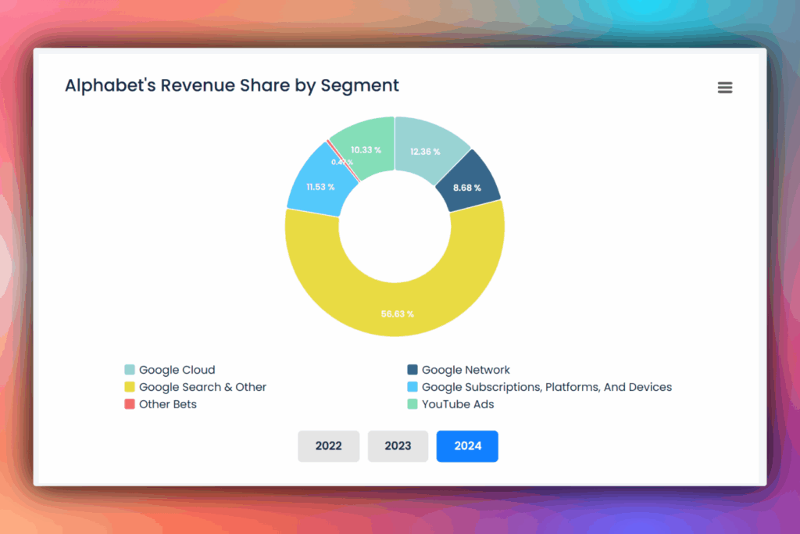The width and height of the screenshot is (800, 534).
Task: Select the 11.53% Subscriptions donut segment
Action: tap(320, 185)
